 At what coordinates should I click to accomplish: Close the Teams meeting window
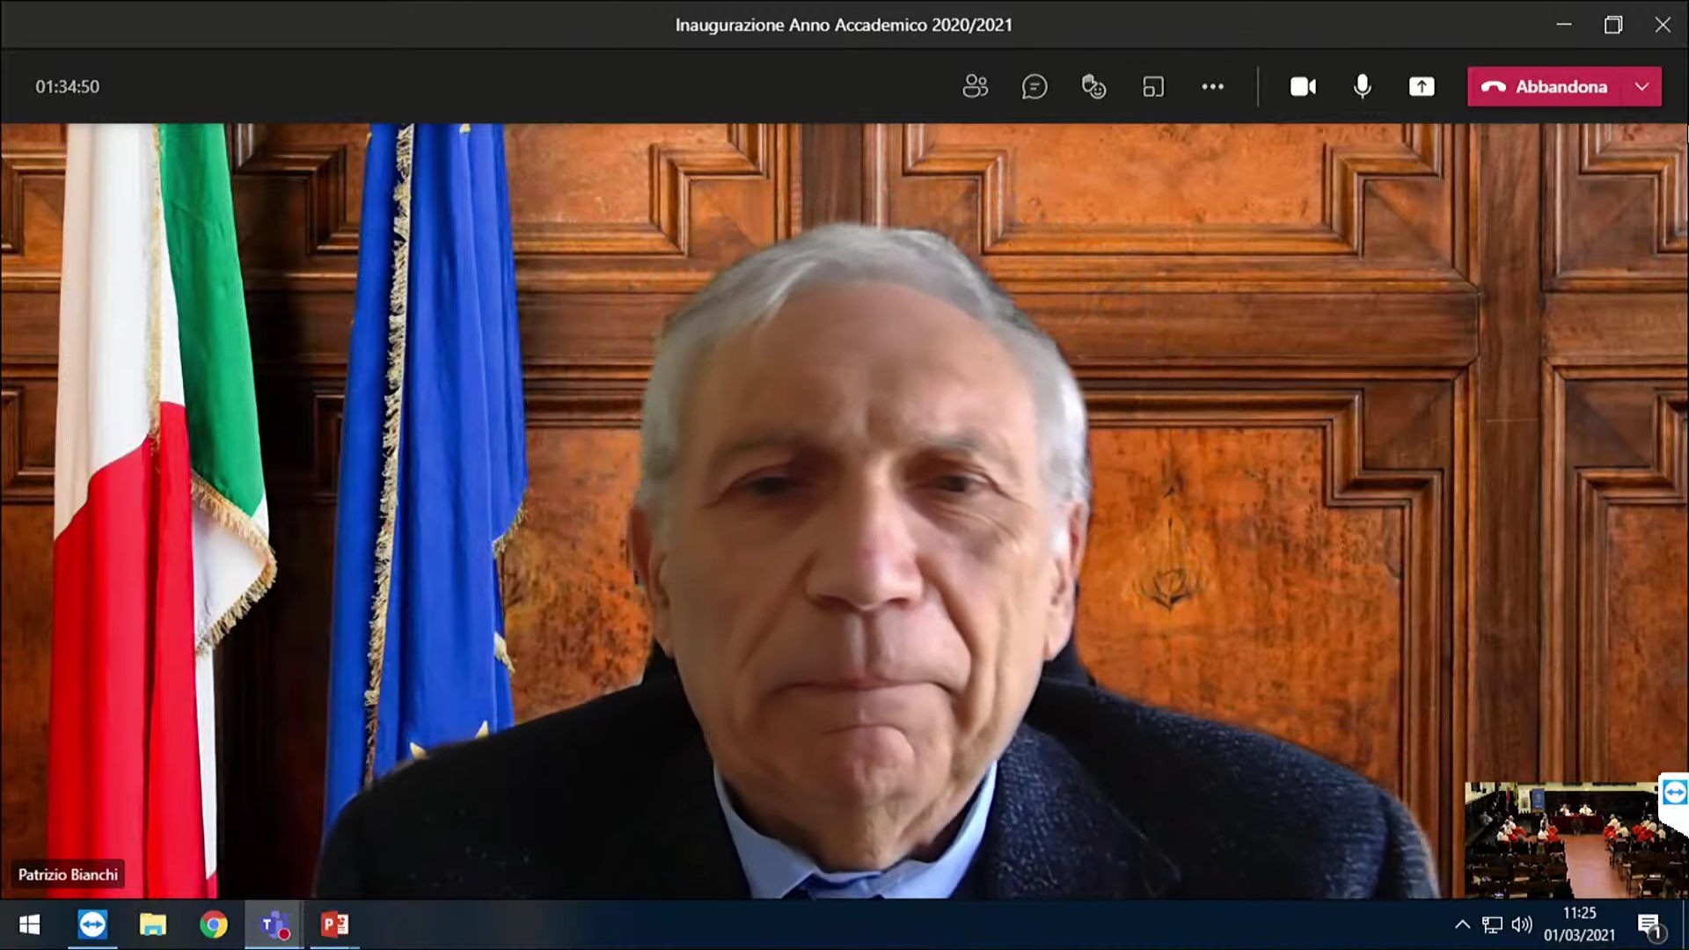1663,25
